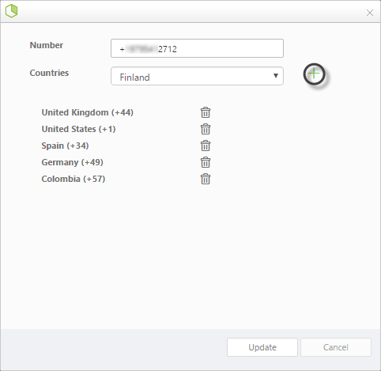Click the Update button
The width and height of the screenshot is (381, 371).
[x=262, y=347]
